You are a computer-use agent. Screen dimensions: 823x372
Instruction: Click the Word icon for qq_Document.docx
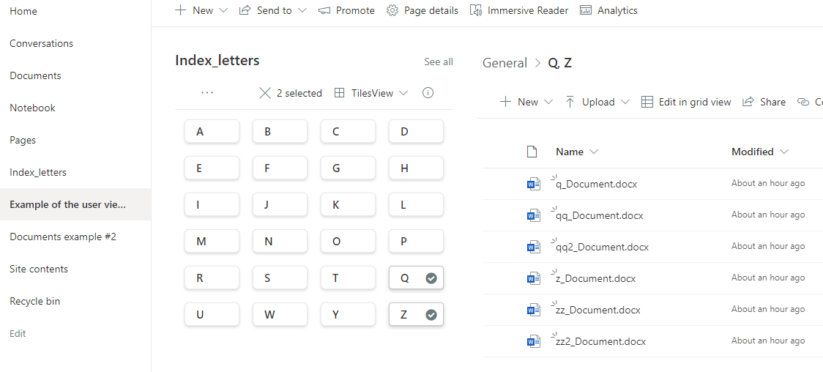[533, 215]
